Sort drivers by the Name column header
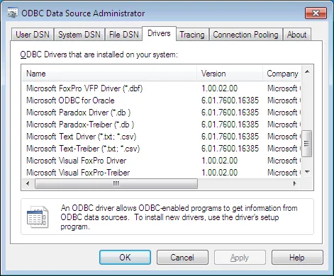334x276 pixels. click(109, 74)
